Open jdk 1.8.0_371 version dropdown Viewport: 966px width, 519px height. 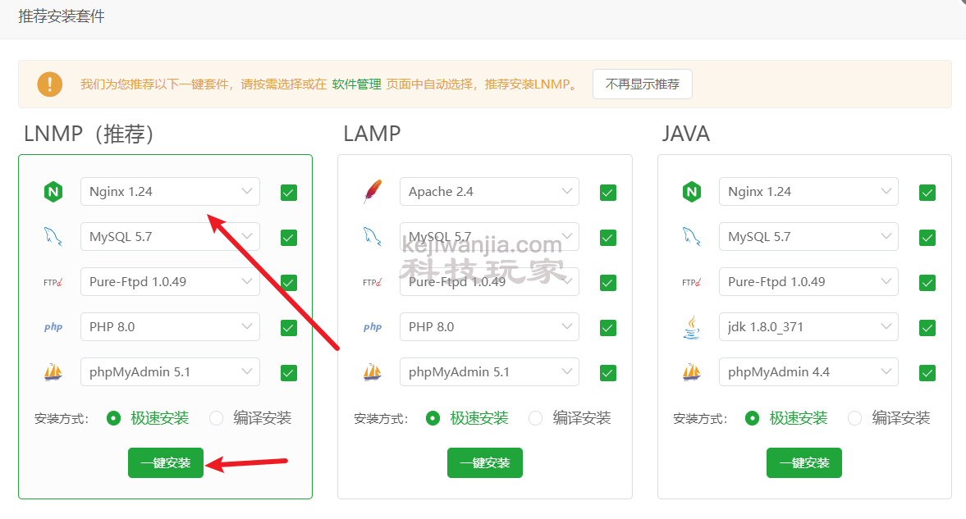pos(808,327)
